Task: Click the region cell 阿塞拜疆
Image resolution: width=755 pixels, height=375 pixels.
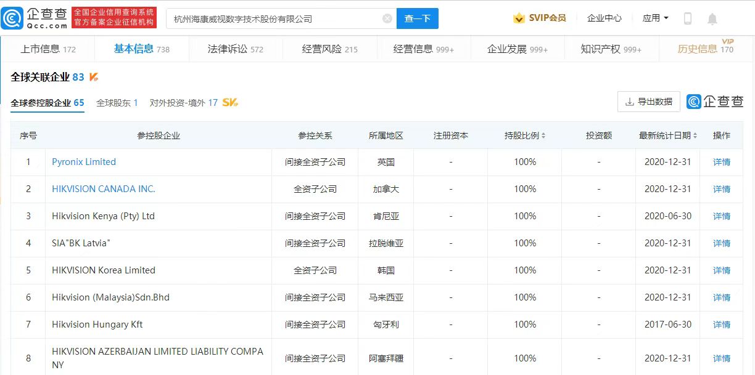Action: tap(386, 358)
